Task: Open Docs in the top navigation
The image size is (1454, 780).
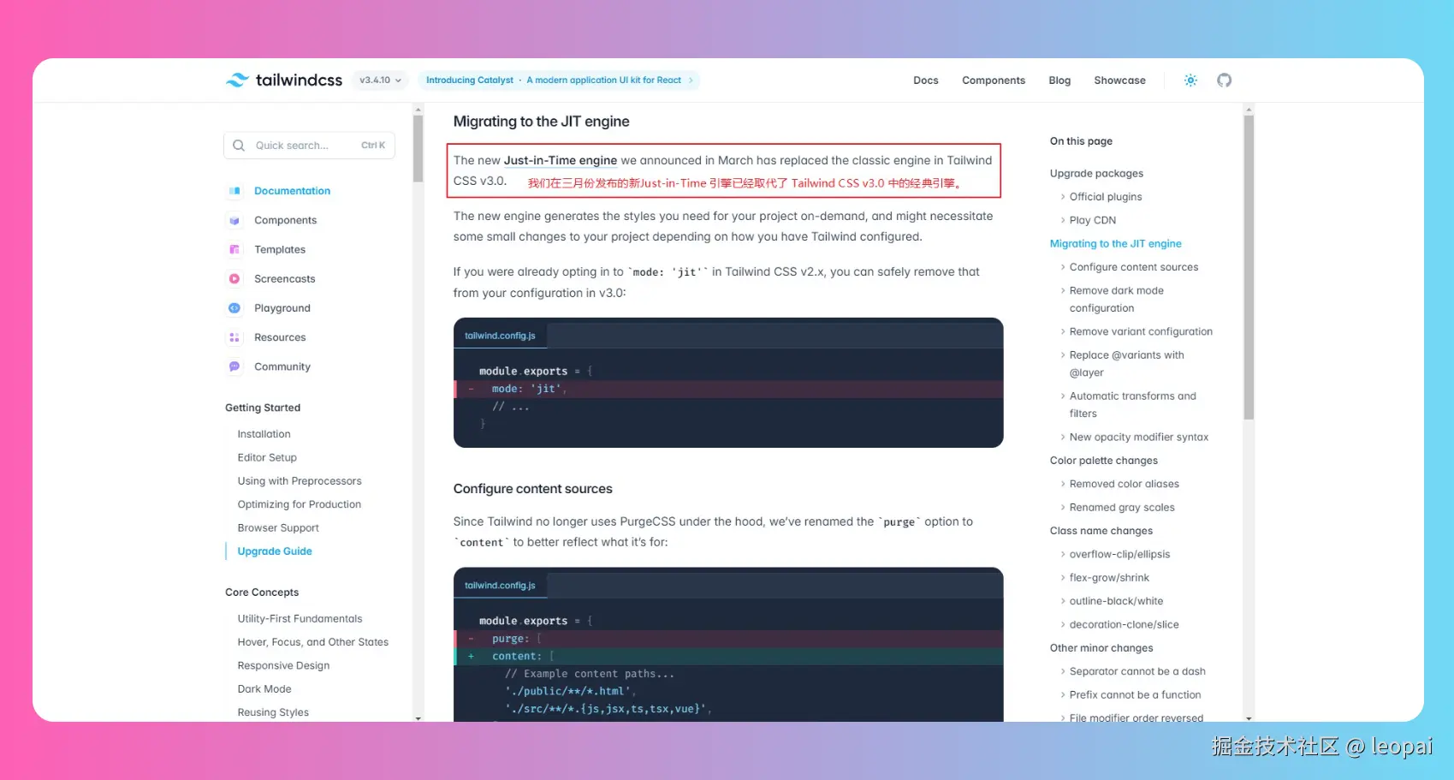Action: (925, 80)
